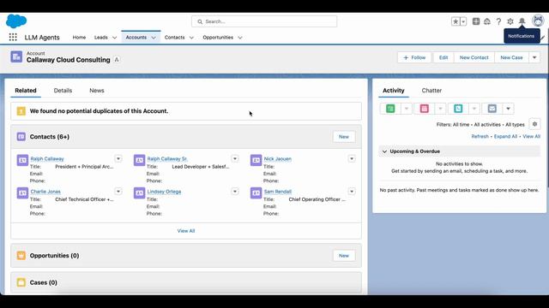Click the Account record icon

coord(16,56)
